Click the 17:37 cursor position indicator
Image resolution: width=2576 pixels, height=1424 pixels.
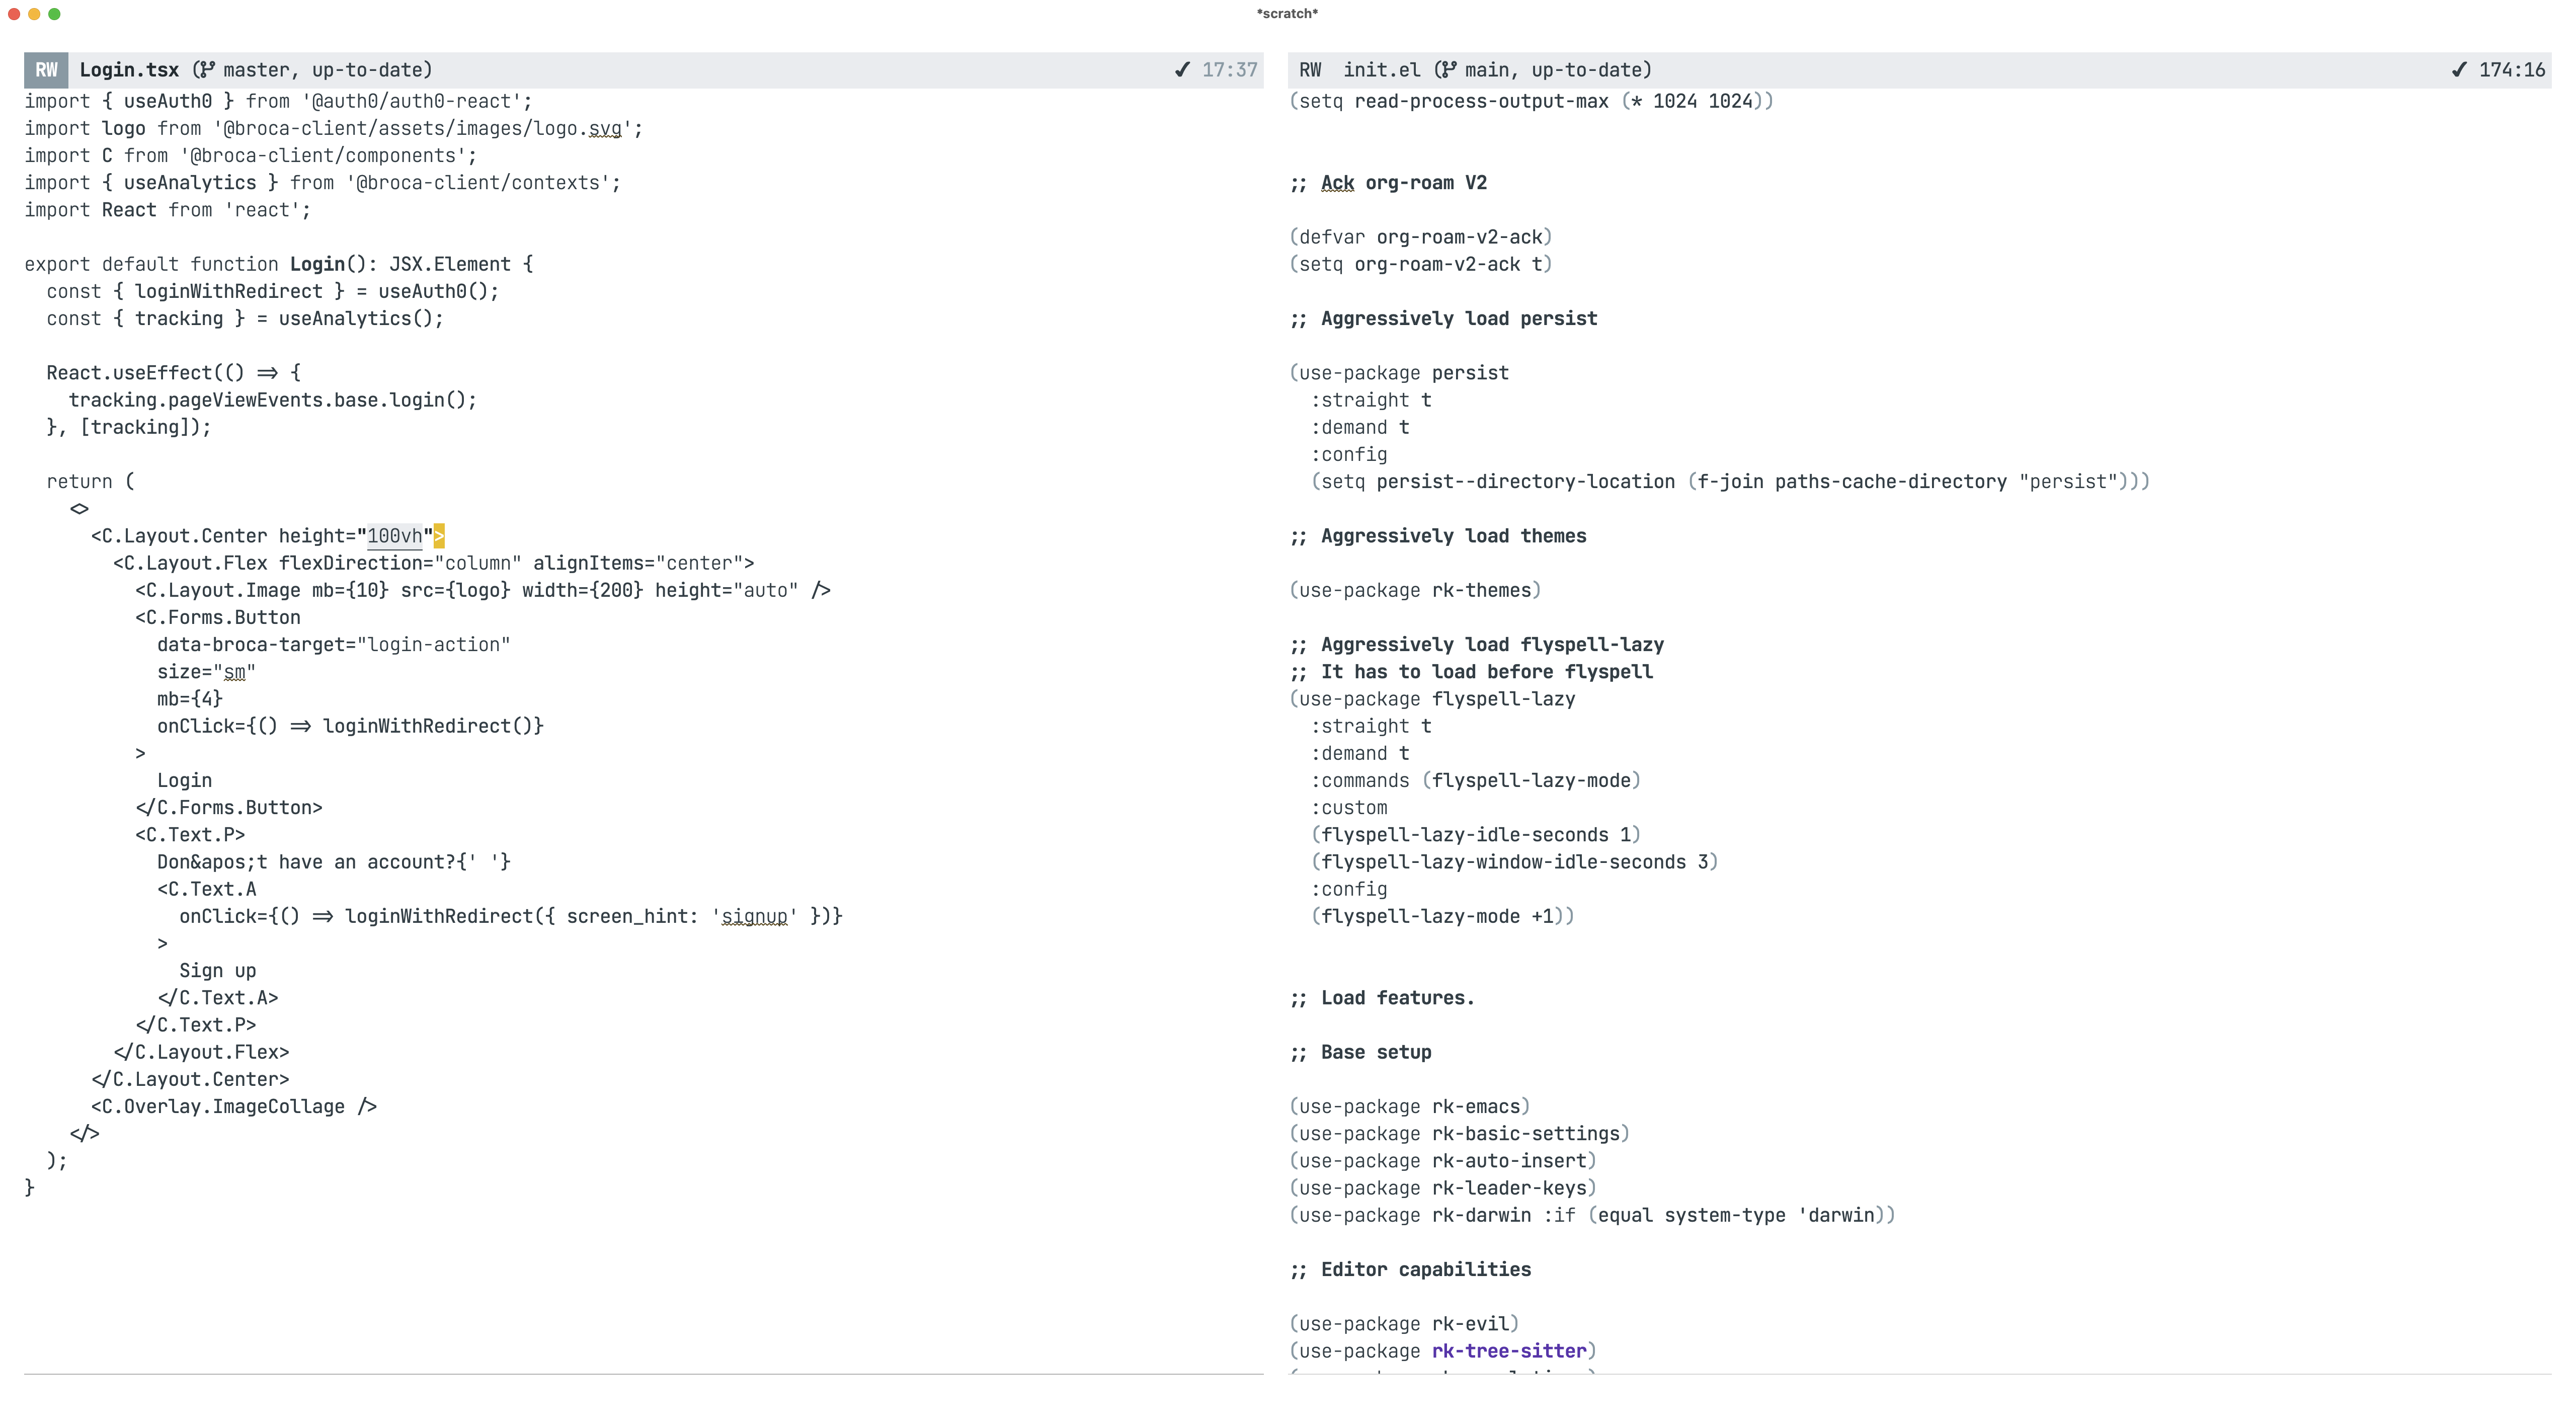coord(1229,70)
